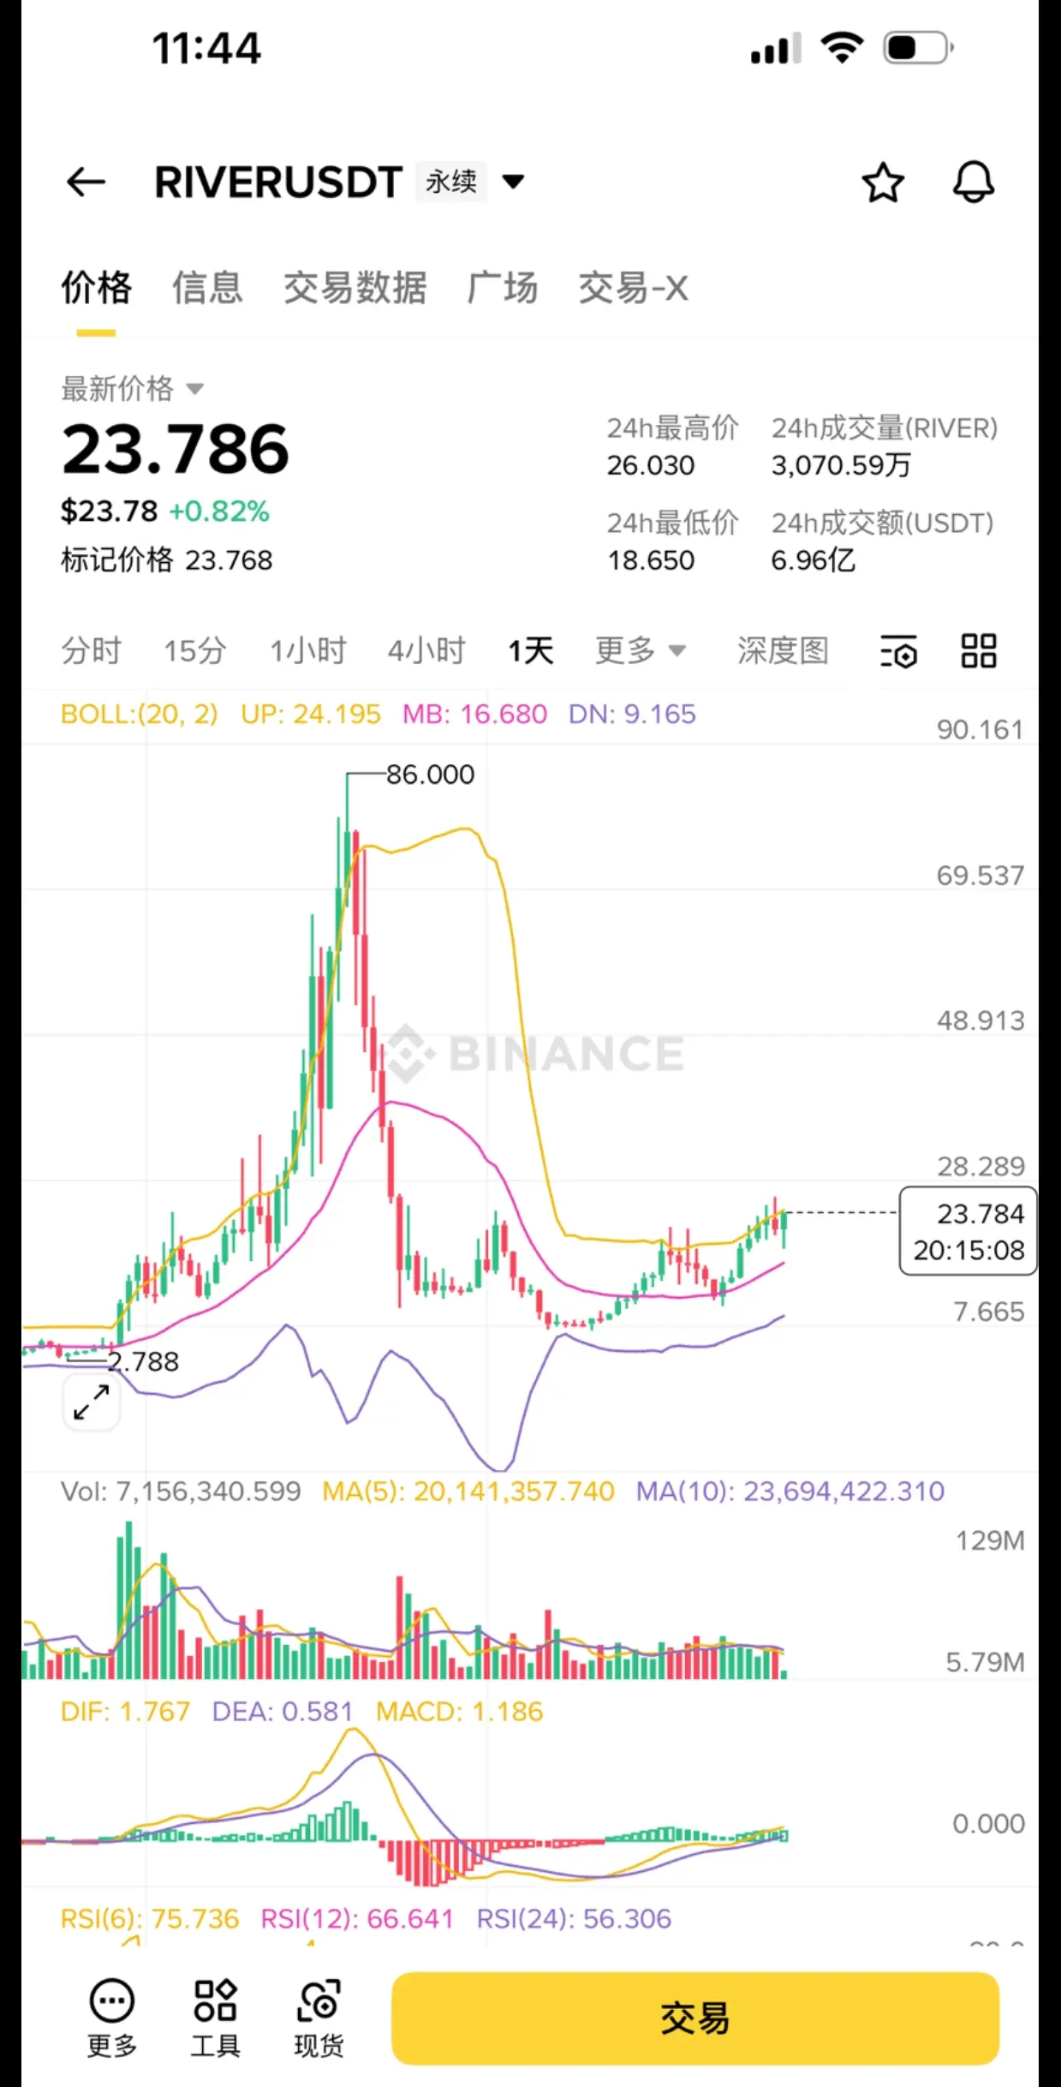This screenshot has height=2087, width=1061.
Task: Tap the DEA: 0.581 indicator label
Action: [283, 1711]
